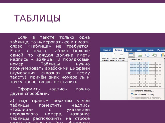Viewport: 165px width, 123px height.
Task: Open the Макет ribbon tab
Action: (139, 50)
